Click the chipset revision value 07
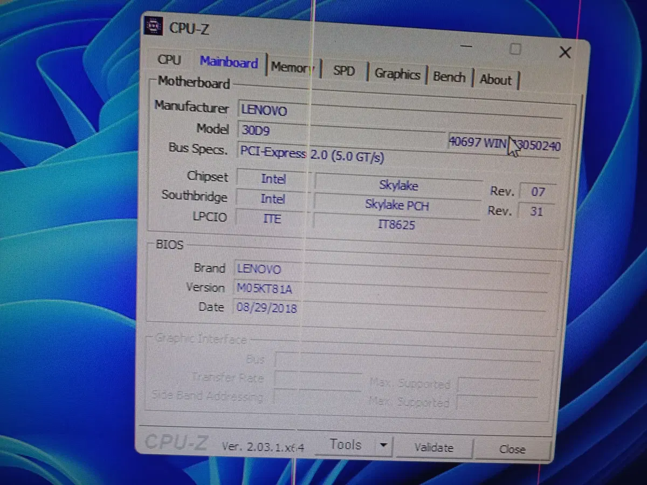This screenshot has height=485, width=647. pyautogui.click(x=538, y=192)
